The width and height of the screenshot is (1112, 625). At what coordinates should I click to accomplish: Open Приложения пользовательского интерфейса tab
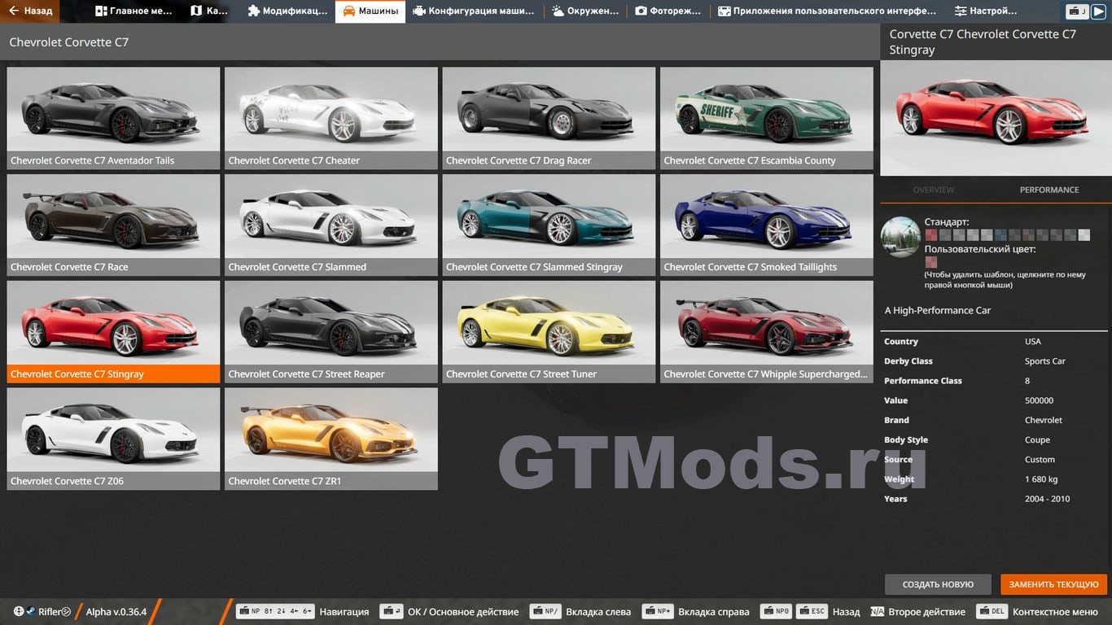tap(827, 11)
